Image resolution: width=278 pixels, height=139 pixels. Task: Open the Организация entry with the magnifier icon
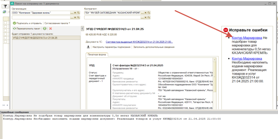click(x=78, y=13)
